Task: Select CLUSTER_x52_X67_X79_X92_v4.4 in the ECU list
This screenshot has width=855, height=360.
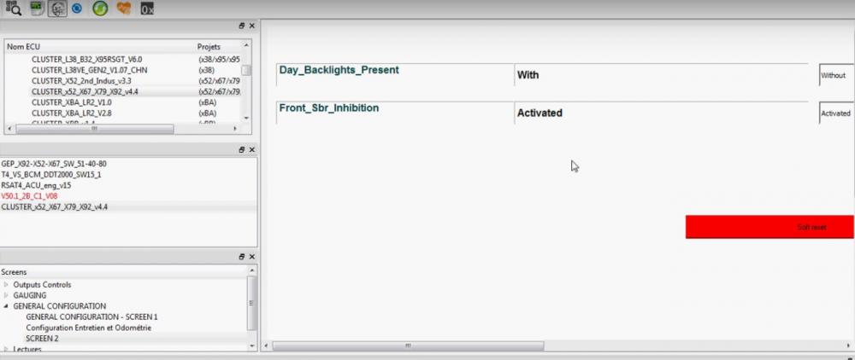Action: (x=85, y=92)
